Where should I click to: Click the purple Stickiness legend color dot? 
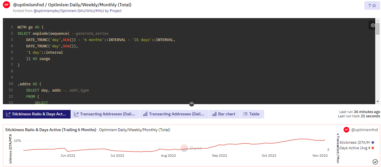373,142
